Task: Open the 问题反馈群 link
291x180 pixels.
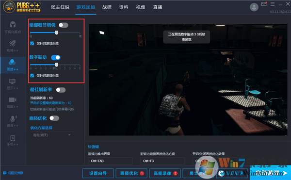Action: tap(16, 173)
